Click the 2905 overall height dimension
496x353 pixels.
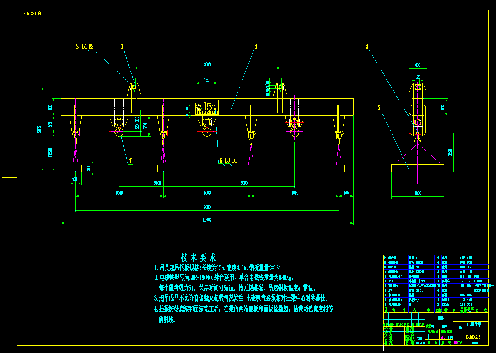tap(39, 129)
